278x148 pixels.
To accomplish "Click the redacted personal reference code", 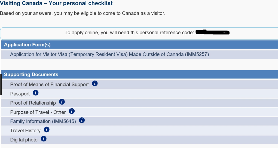I will (x=212, y=32).
